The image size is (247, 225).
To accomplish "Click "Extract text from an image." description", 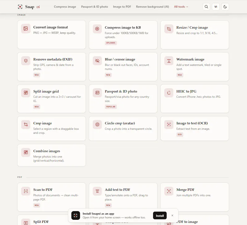I will click(x=193, y=129).
